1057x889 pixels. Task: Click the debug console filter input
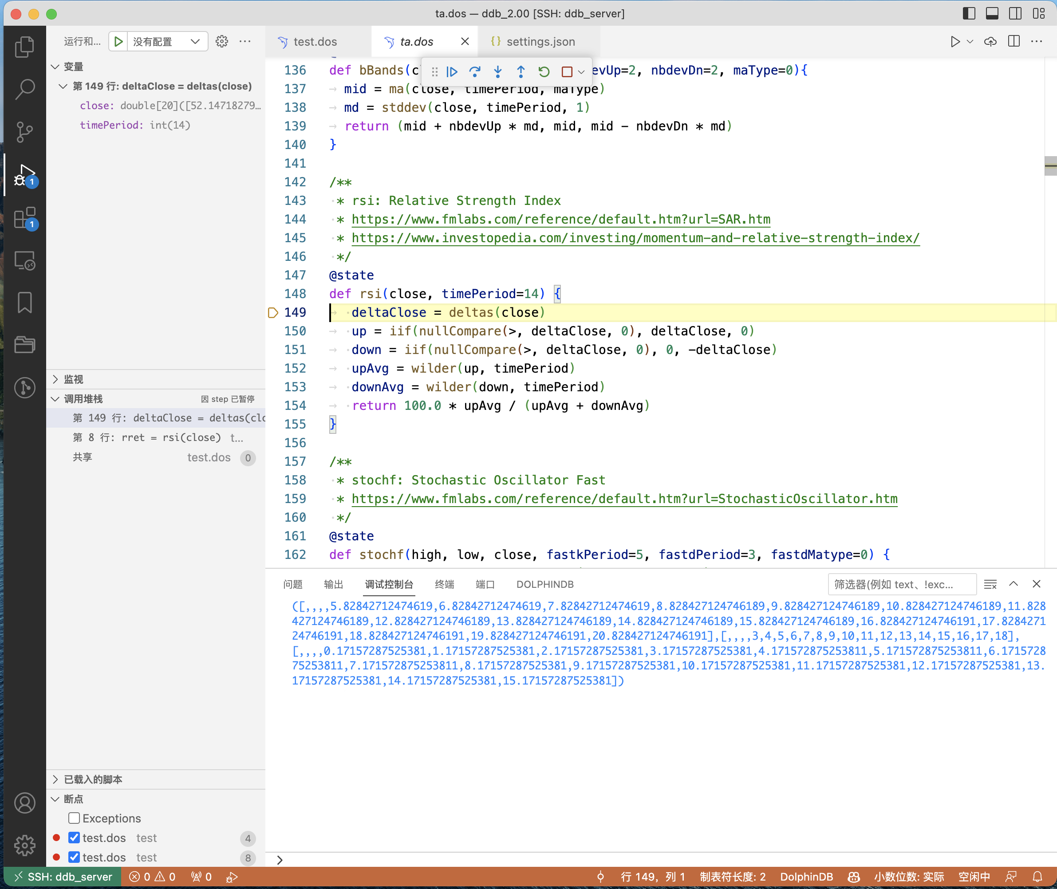[901, 584]
